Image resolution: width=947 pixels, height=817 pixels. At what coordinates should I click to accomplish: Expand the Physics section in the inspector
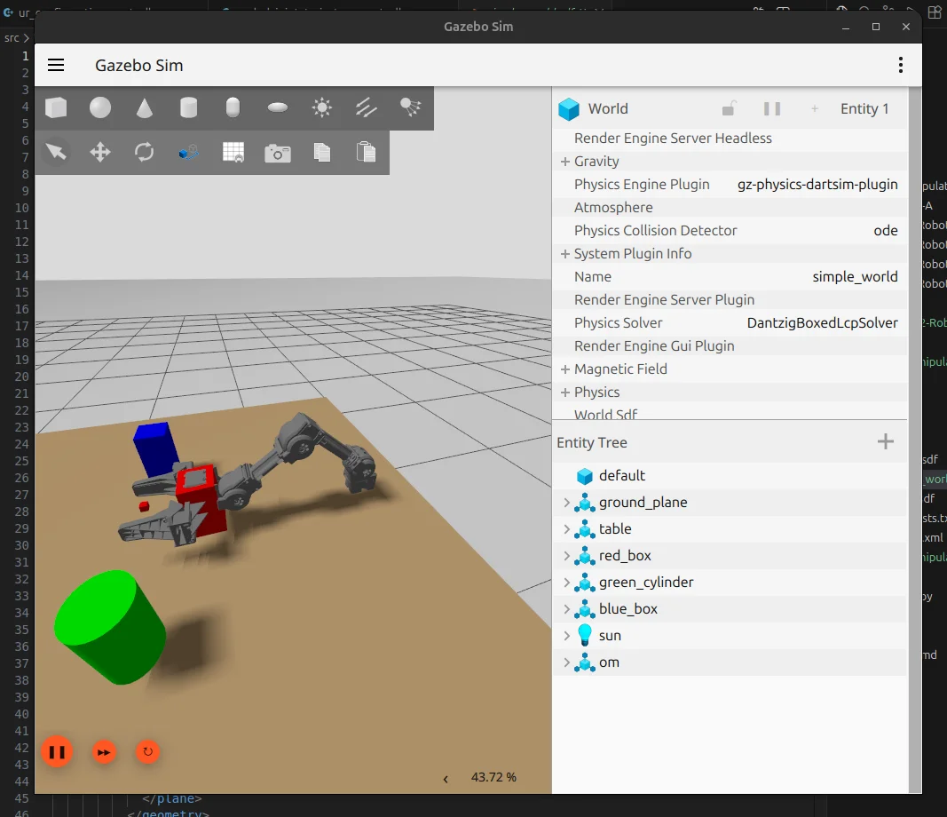click(x=565, y=392)
